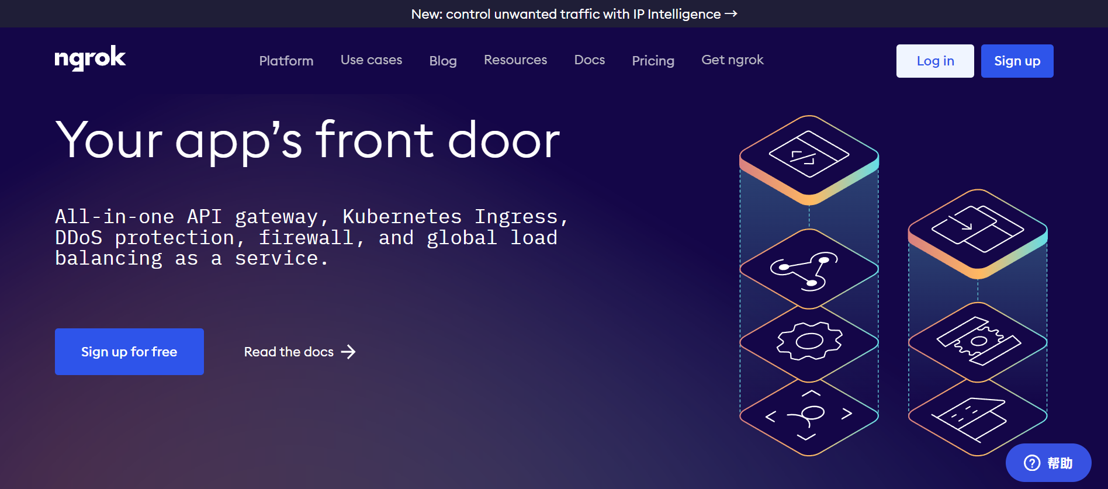Click Get ngrok in navigation
1108x489 pixels.
[x=732, y=60]
